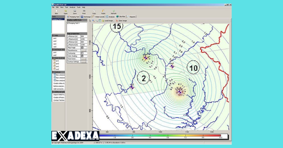Viewport: 283px width, 148px height.
Task: Click the Add comments link
Action: coord(59,89)
